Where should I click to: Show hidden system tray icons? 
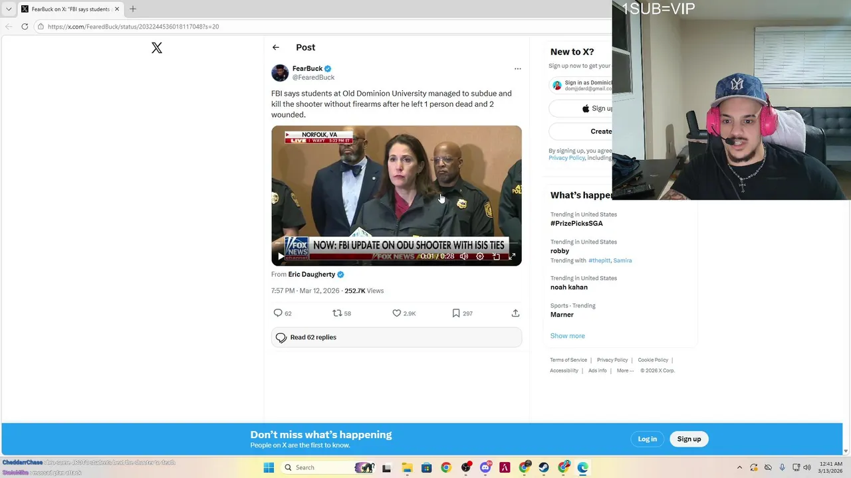[739, 467]
